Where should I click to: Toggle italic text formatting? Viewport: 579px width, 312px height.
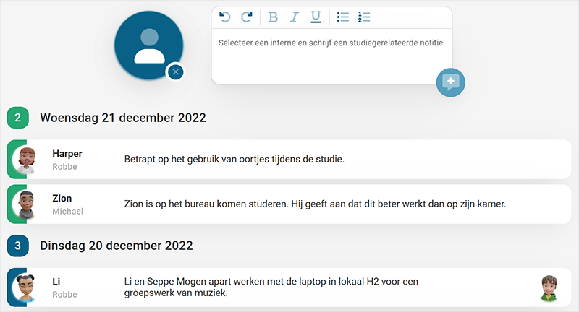pyautogui.click(x=294, y=17)
